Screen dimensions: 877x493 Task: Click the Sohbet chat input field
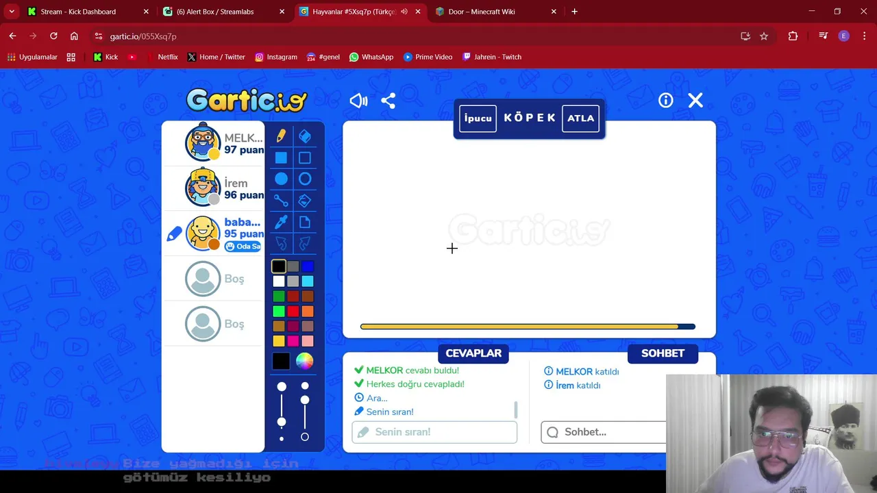(x=604, y=432)
